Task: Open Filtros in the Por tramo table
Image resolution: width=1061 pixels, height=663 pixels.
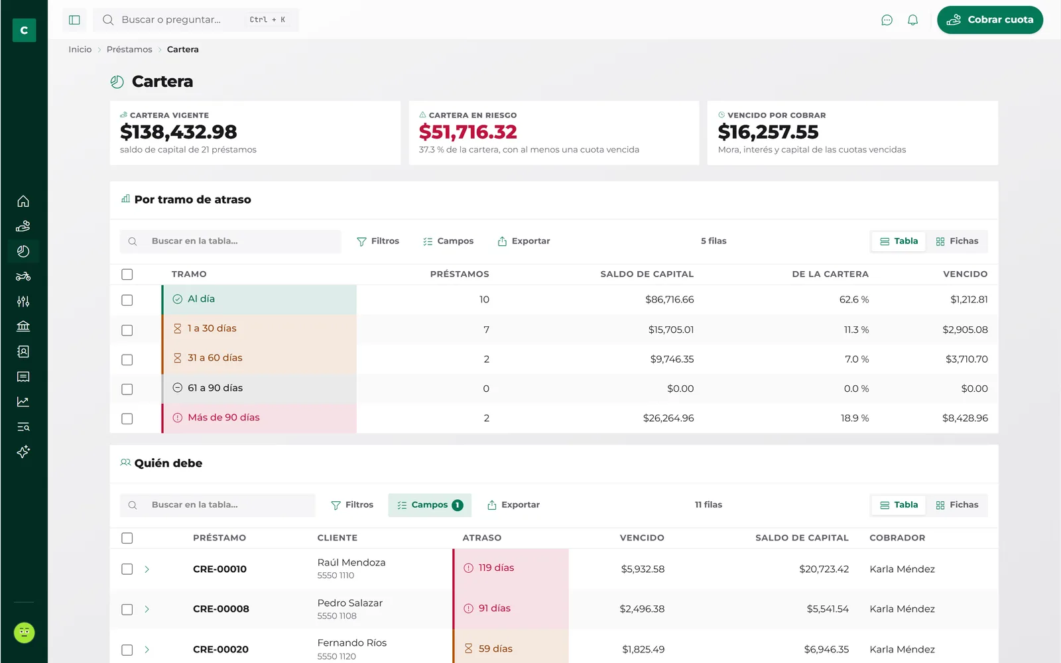Action: point(378,241)
